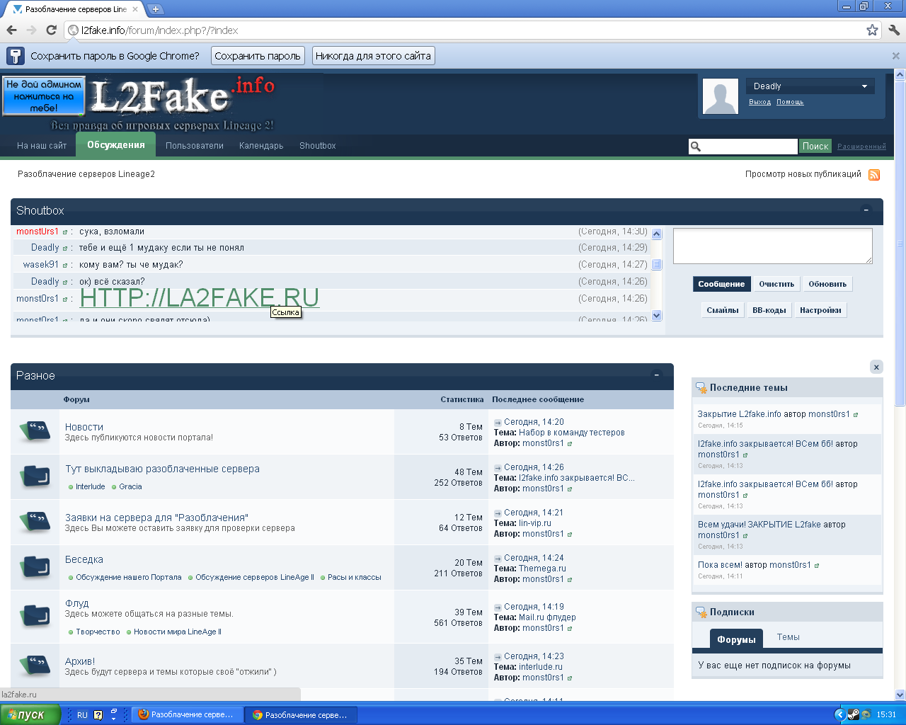Click Shoutbox scrollbar up arrow
Viewport: 906px width, 725px height.
[x=656, y=234]
